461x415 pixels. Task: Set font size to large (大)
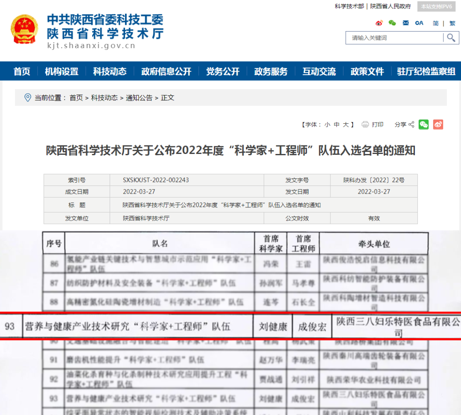click(347, 125)
